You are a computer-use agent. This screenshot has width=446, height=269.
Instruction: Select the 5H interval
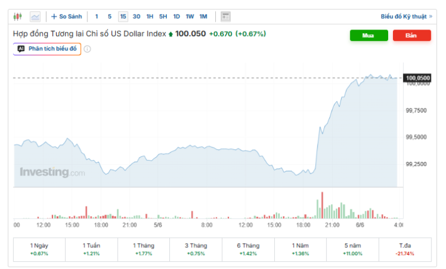click(x=163, y=16)
